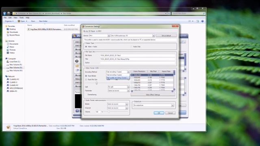Click New folder in Explorer toolbar
The image size is (260, 146).
pyautogui.click(x=43, y=21)
